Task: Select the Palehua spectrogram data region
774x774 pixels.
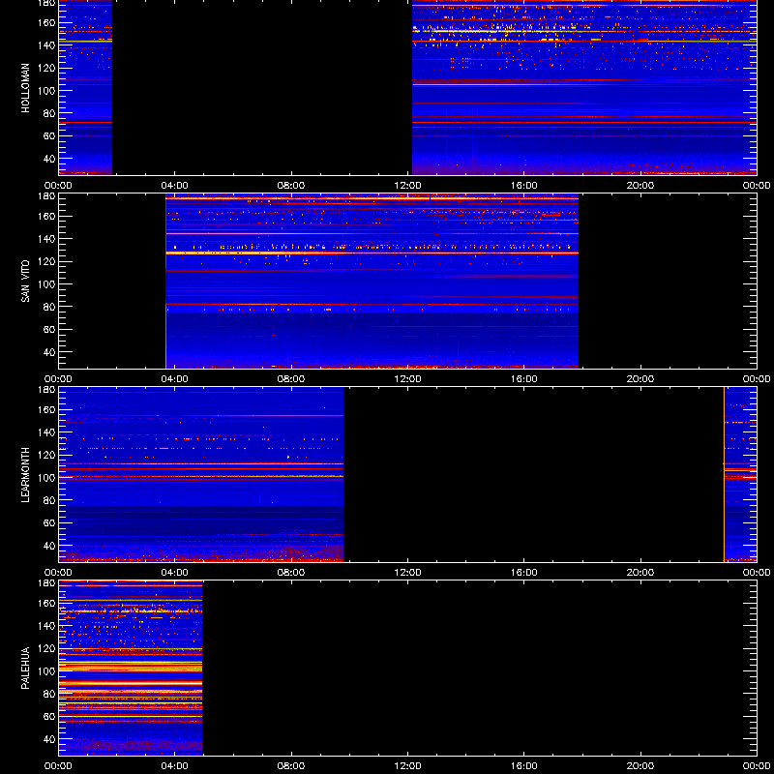Action: tap(131, 668)
